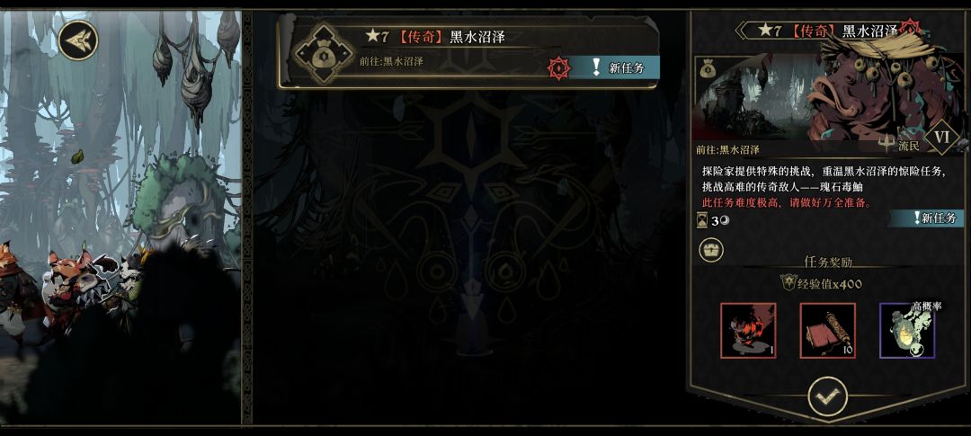This screenshot has width=971, height=436.
Task: Select the first red-framed reward item
Action: pyautogui.click(x=748, y=330)
